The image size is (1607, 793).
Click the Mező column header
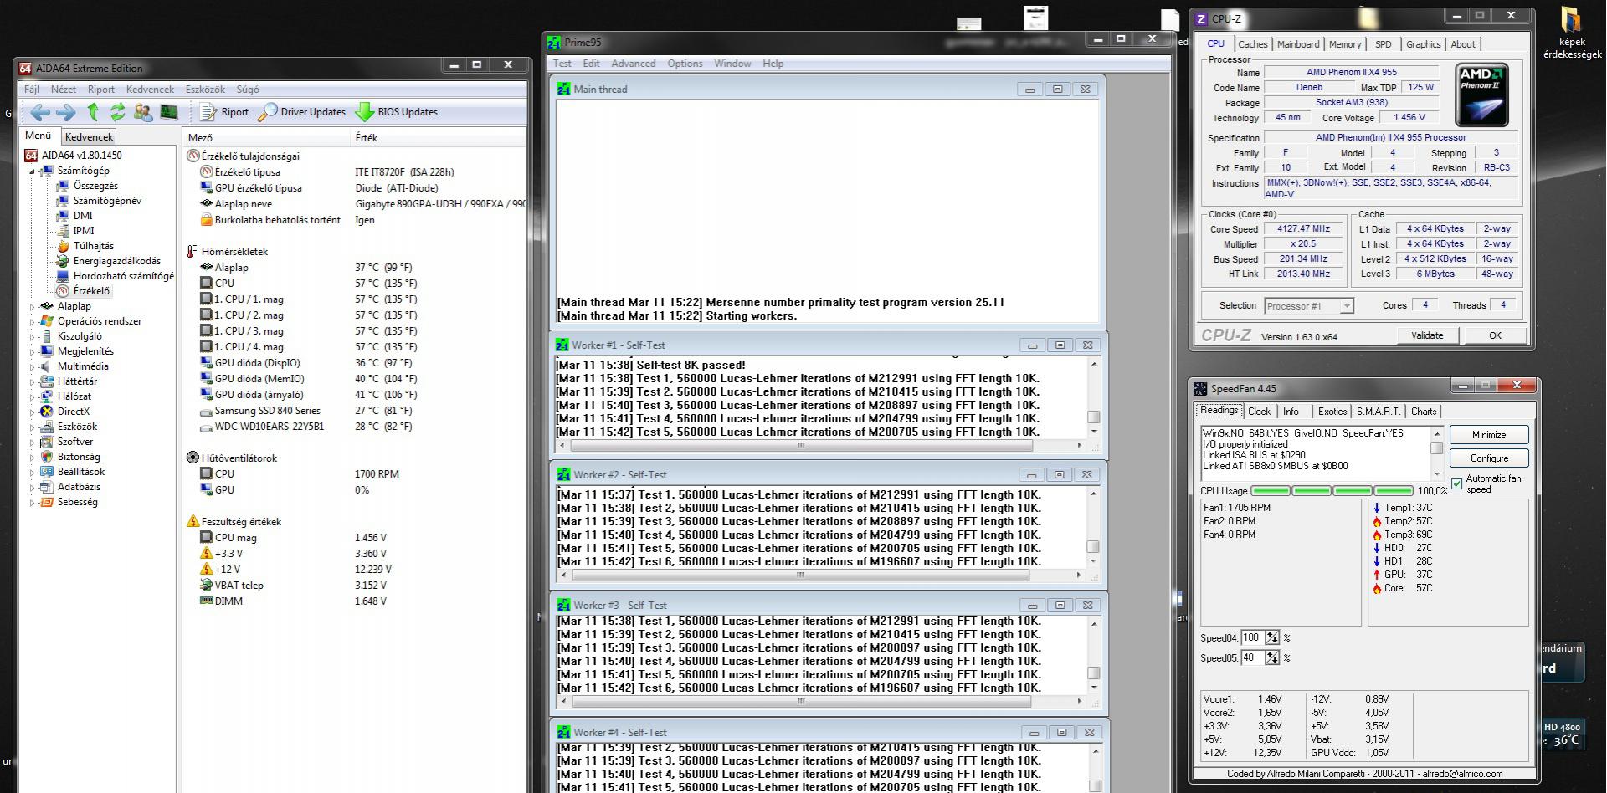(x=267, y=138)
